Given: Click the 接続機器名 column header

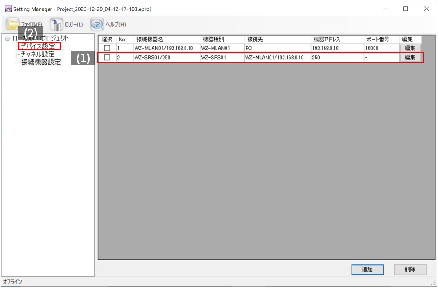Looking at the screenshot, I should [167, 40].
